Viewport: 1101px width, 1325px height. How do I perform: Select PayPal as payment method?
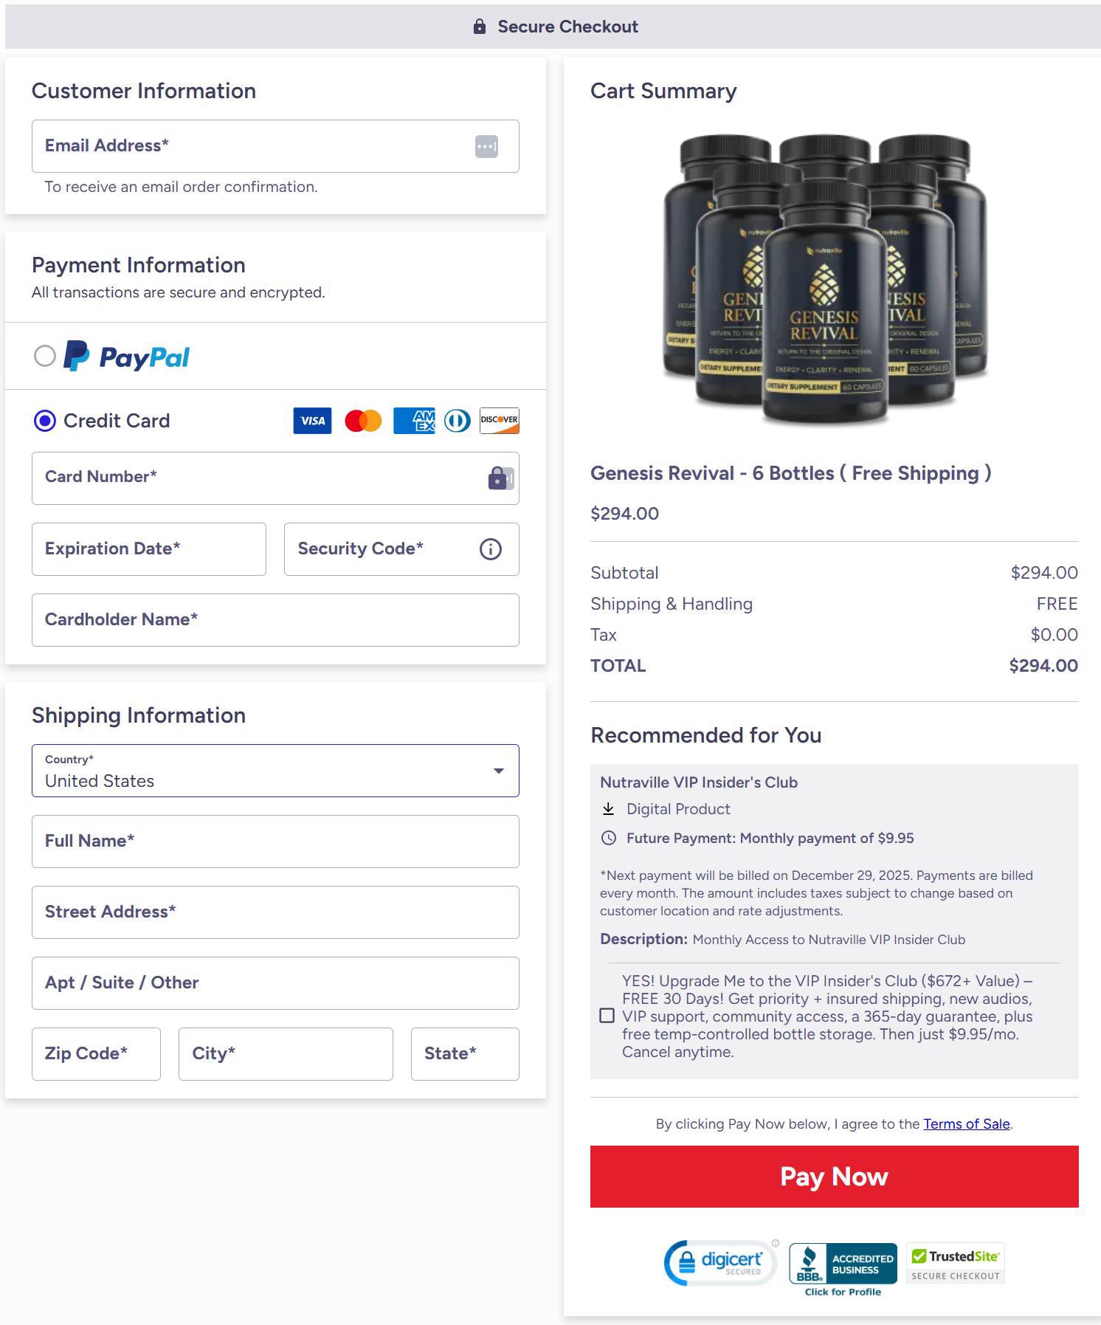(x=45, y=356)
